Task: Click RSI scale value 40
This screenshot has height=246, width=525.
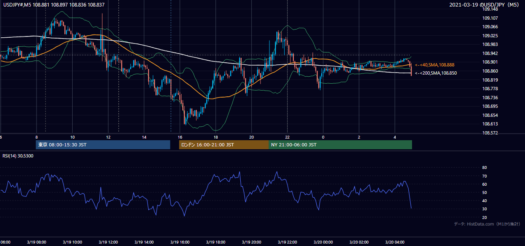Action: click(485, 200)
